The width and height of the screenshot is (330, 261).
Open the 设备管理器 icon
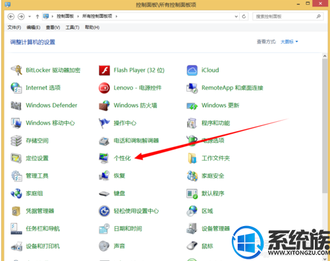point(192,229)
